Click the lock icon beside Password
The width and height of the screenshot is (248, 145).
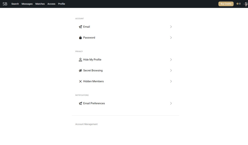click(80, 38)
